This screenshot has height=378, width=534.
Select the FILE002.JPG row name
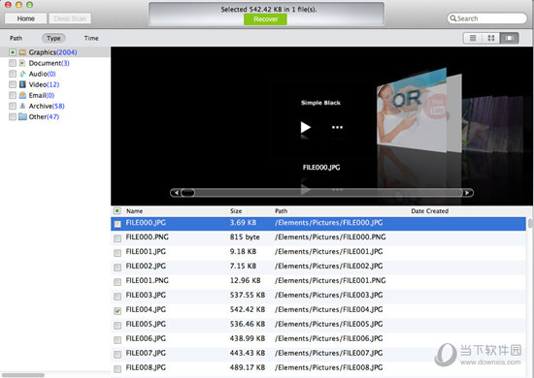click(x=146, y=266)
